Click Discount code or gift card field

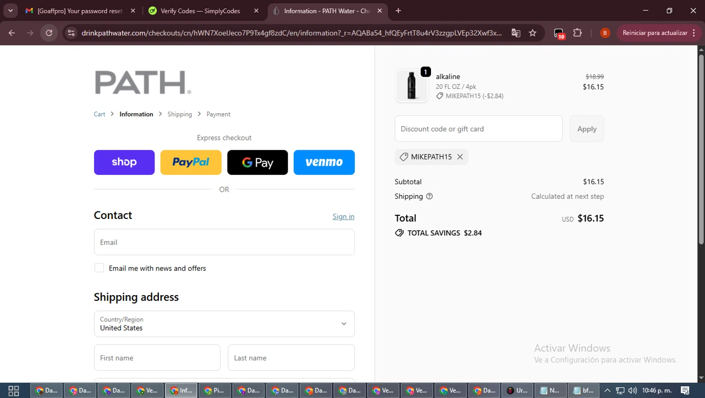478,129
